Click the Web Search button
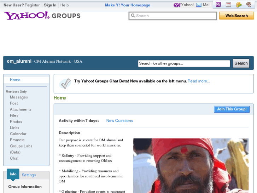This screenshot has height=193, width=257. pyautogui.click(x=236, y=16)
